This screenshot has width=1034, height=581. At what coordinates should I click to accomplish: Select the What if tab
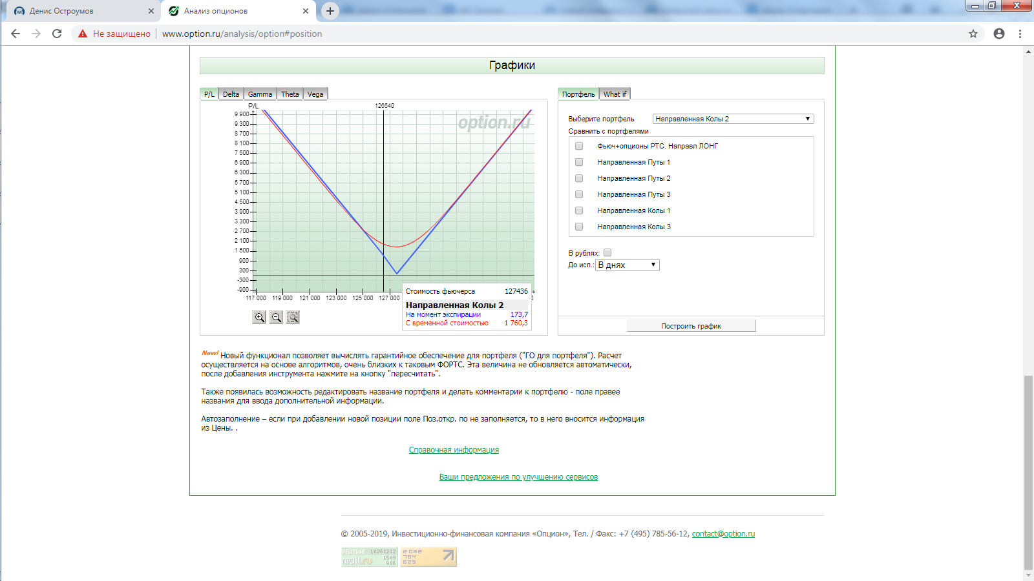click(615, 94)
